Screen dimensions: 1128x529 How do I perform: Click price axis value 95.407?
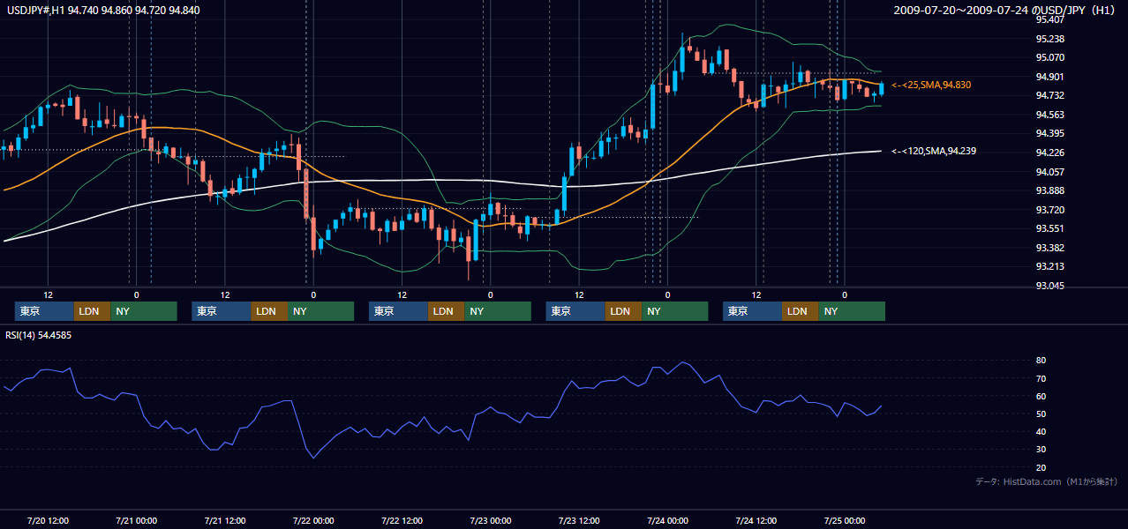[1050, 19]
